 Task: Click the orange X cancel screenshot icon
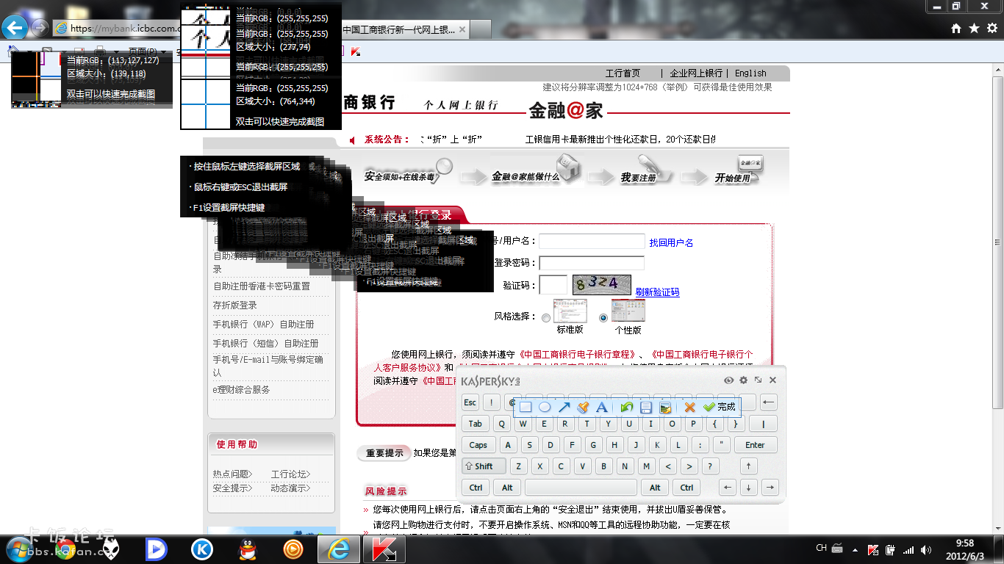click(689, 407)
